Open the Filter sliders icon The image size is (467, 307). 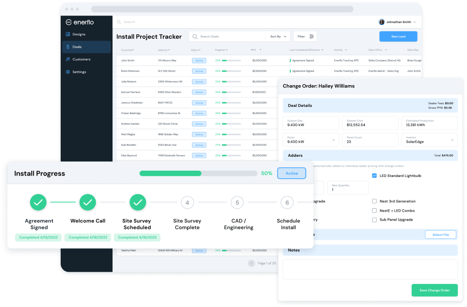click(311, 36)
